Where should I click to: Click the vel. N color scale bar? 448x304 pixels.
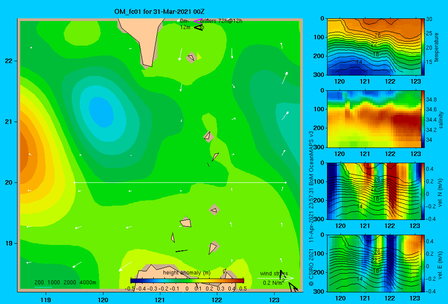click(422, 191)
